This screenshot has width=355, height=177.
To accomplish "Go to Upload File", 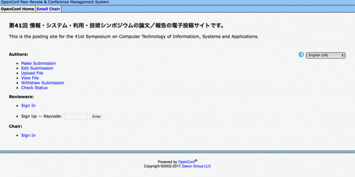I will click(x=32, y=73).
